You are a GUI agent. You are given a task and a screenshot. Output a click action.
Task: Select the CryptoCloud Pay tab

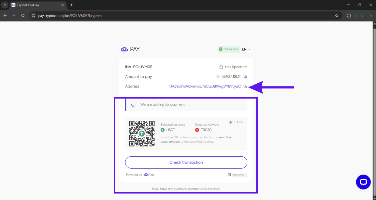click(36, 5)
